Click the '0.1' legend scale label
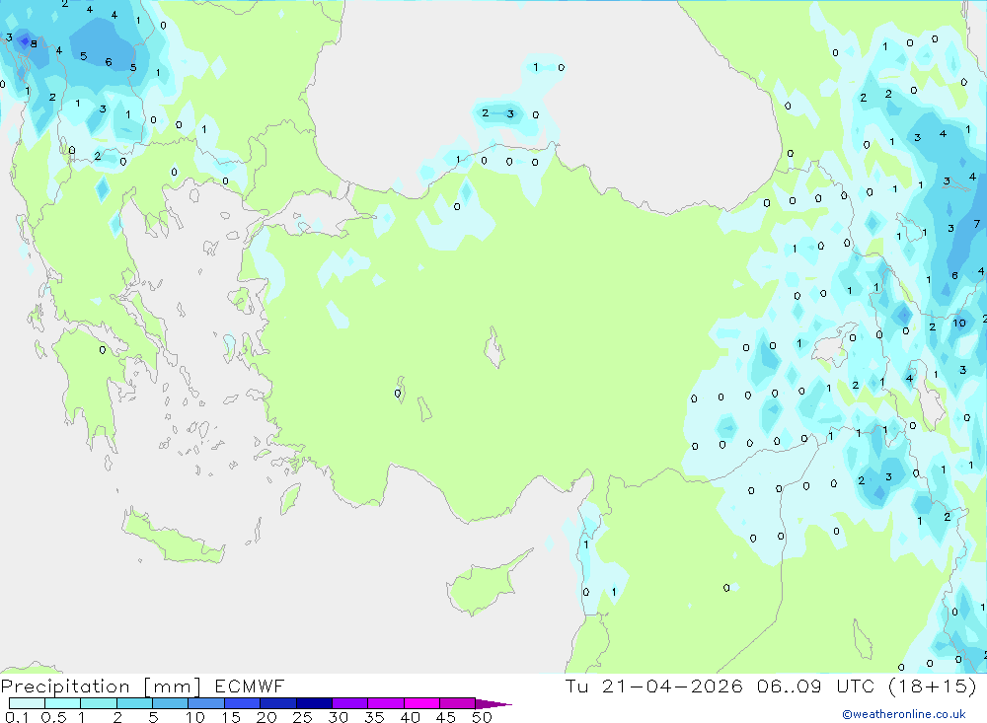 pyautogui.click(x=17, y=717)
